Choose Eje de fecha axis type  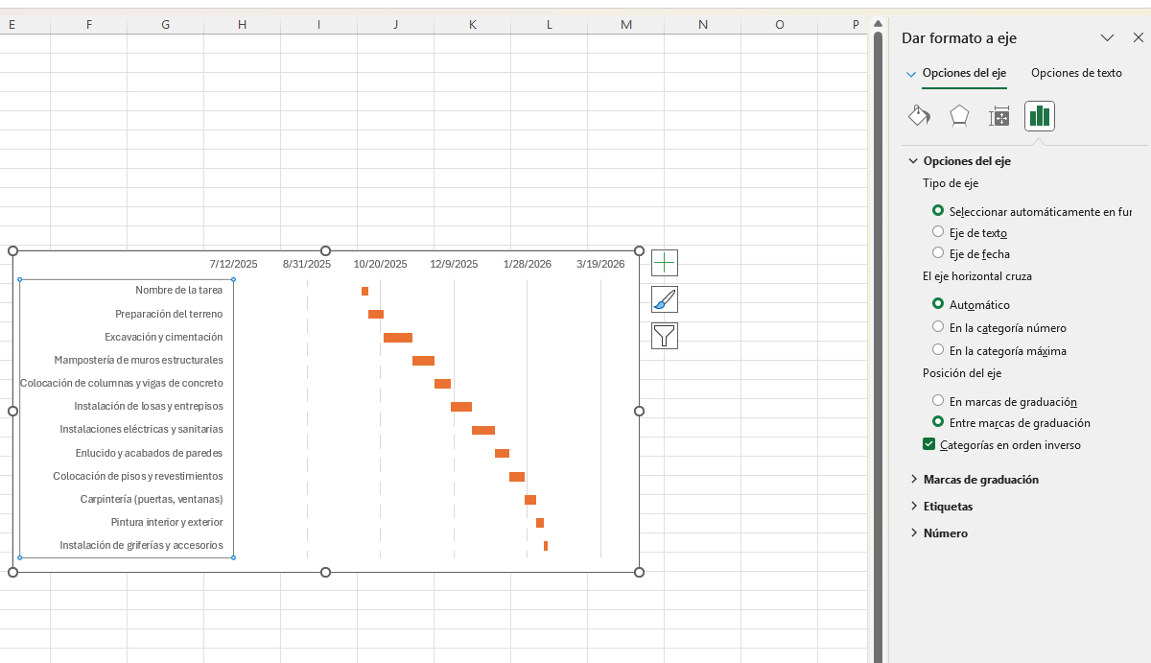click(x=938, y=253)
